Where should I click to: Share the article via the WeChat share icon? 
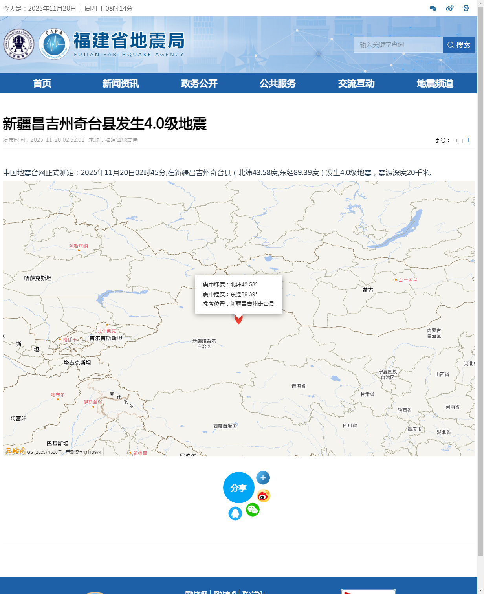(x=253, y=510)
